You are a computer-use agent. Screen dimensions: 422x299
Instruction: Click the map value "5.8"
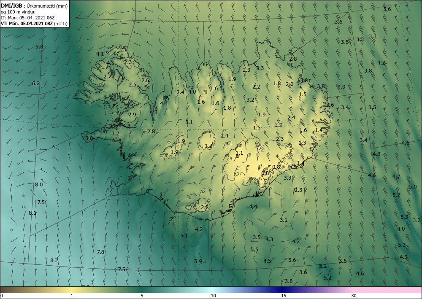[x=39, y=47]
